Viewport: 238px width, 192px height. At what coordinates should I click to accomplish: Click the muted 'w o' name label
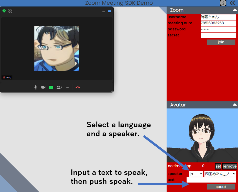(x=7, y=77)
